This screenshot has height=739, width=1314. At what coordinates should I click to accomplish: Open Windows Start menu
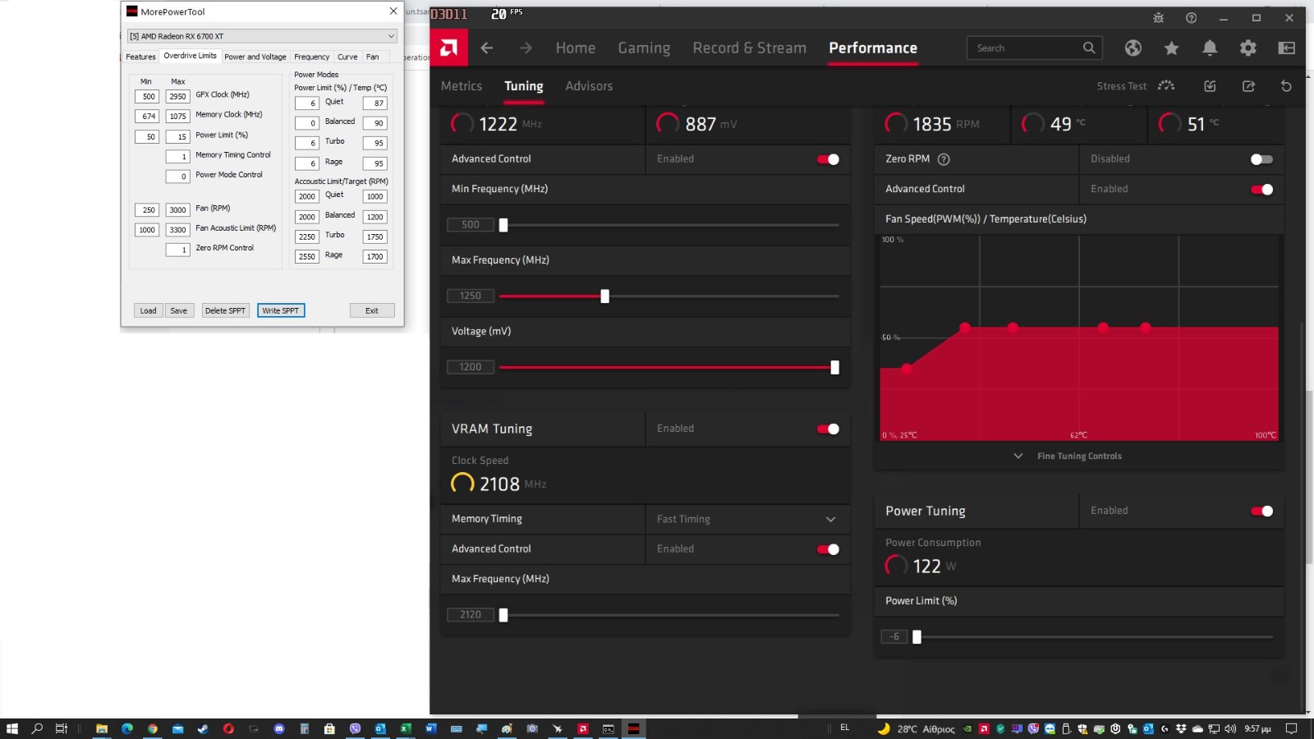(11, 728)
